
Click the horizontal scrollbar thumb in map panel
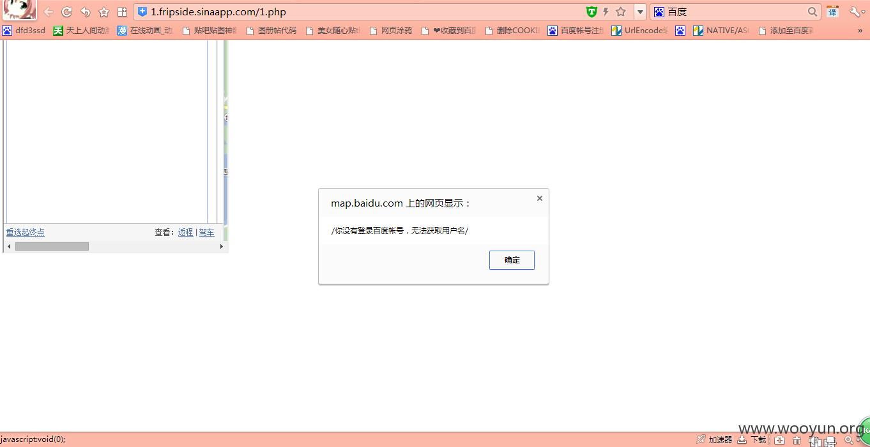click(x=52, y=246)
